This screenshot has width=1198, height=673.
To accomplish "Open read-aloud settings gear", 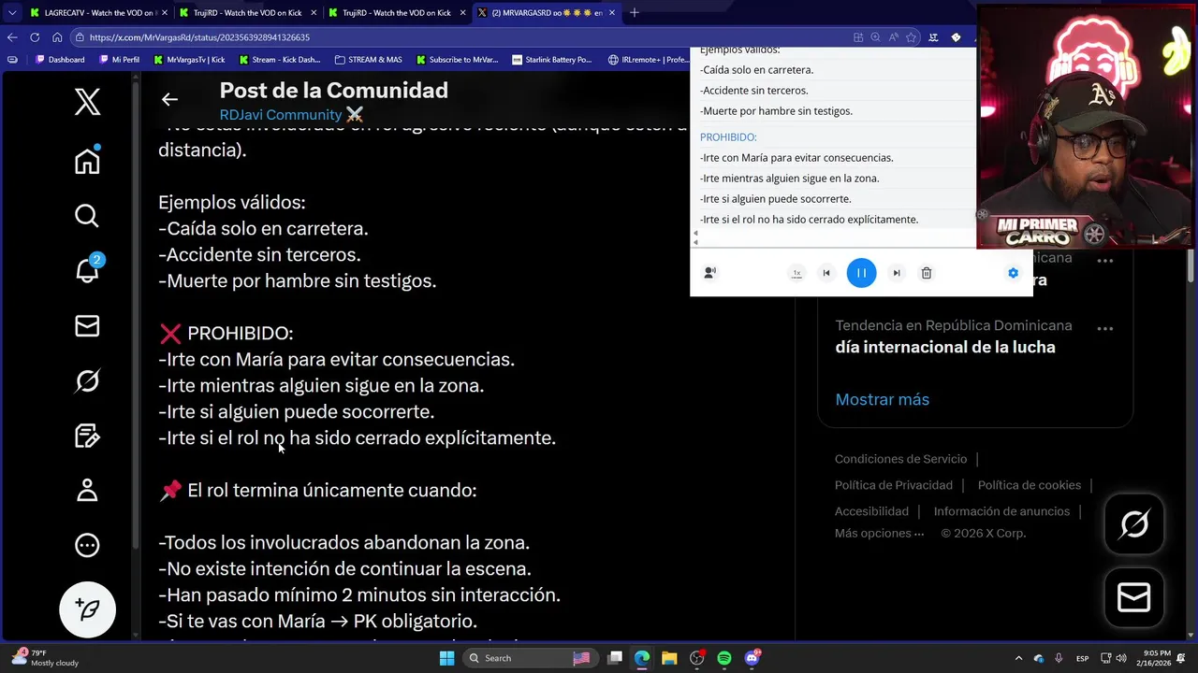I will (1013, 273).
